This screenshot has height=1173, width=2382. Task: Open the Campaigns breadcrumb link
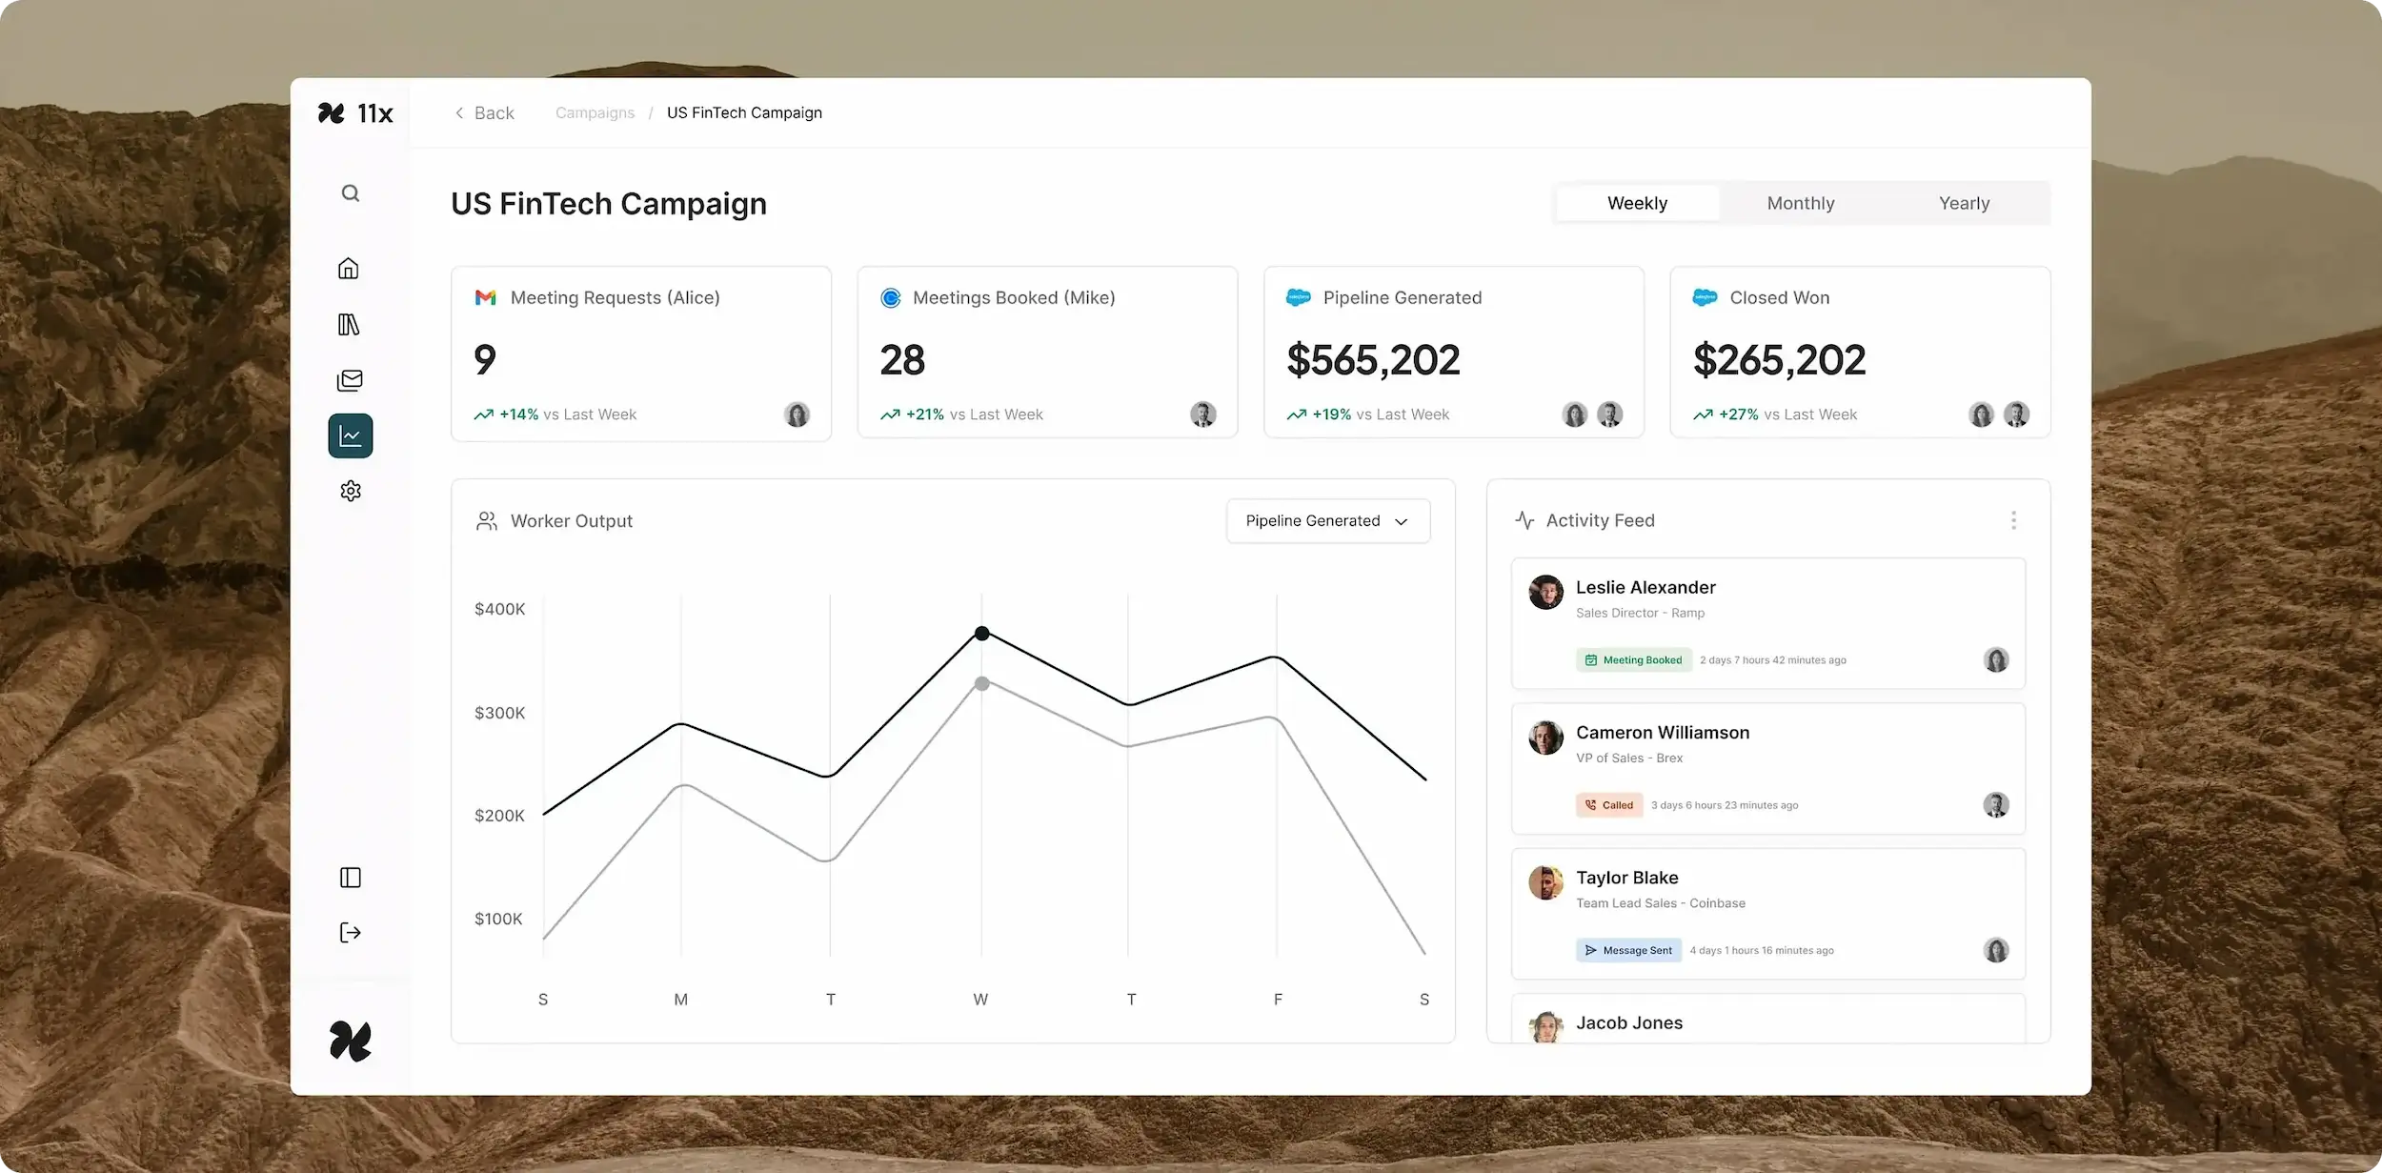pyautogui.click(x=595, y=112)
